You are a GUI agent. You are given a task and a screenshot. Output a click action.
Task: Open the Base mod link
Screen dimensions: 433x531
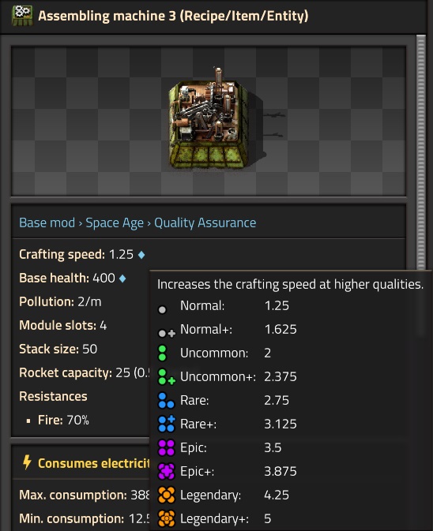[47, 222]
